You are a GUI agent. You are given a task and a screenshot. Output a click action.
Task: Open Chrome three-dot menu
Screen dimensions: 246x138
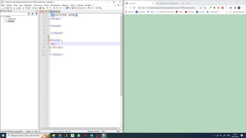(243, 8)
